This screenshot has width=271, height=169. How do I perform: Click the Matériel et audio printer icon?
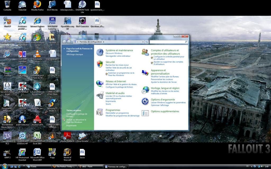(100, 95)
